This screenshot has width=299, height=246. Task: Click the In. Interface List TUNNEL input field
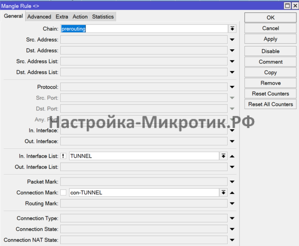tap(144, 156)
